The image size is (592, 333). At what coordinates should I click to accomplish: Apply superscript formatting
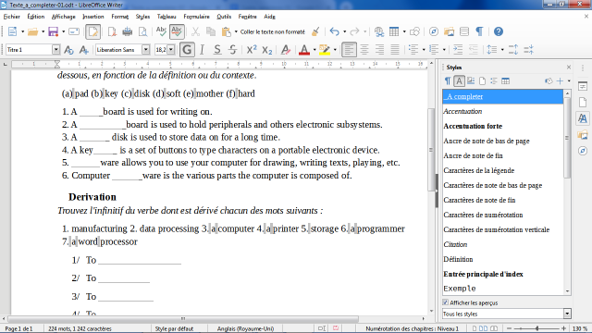252,49
